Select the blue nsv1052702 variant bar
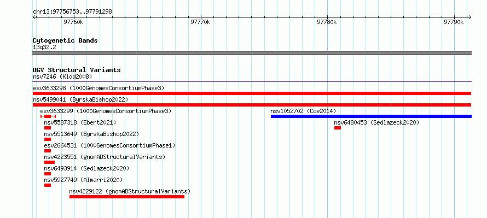This screenshot has width=487, height=218. [371, 116]
